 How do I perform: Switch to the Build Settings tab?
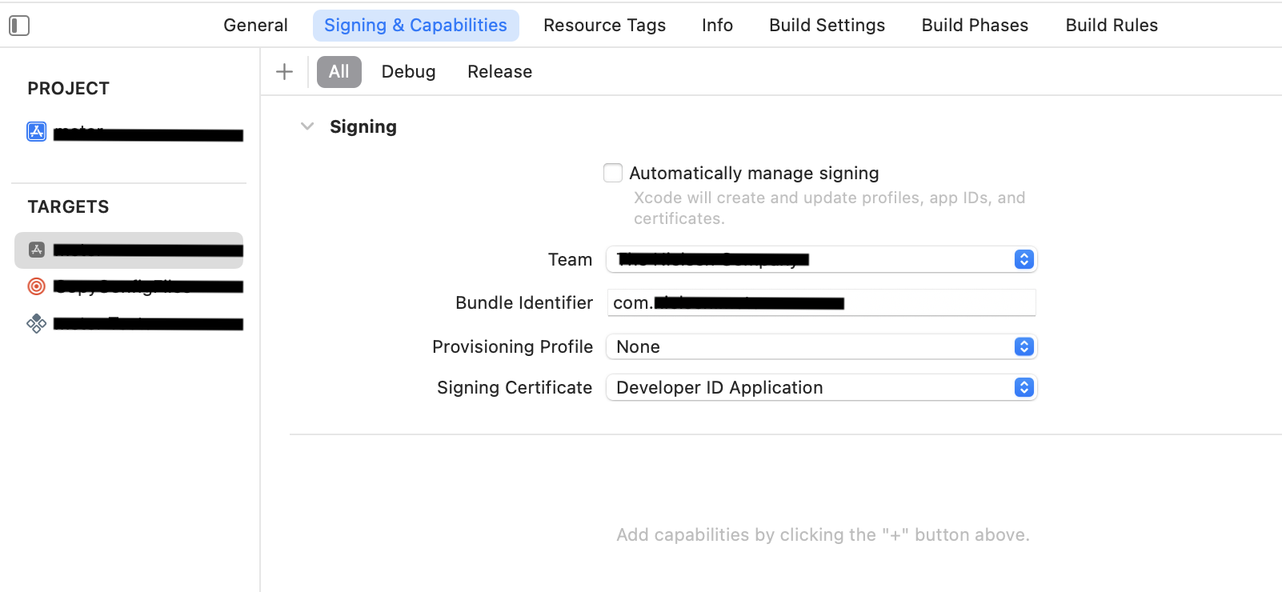[827, 26]
